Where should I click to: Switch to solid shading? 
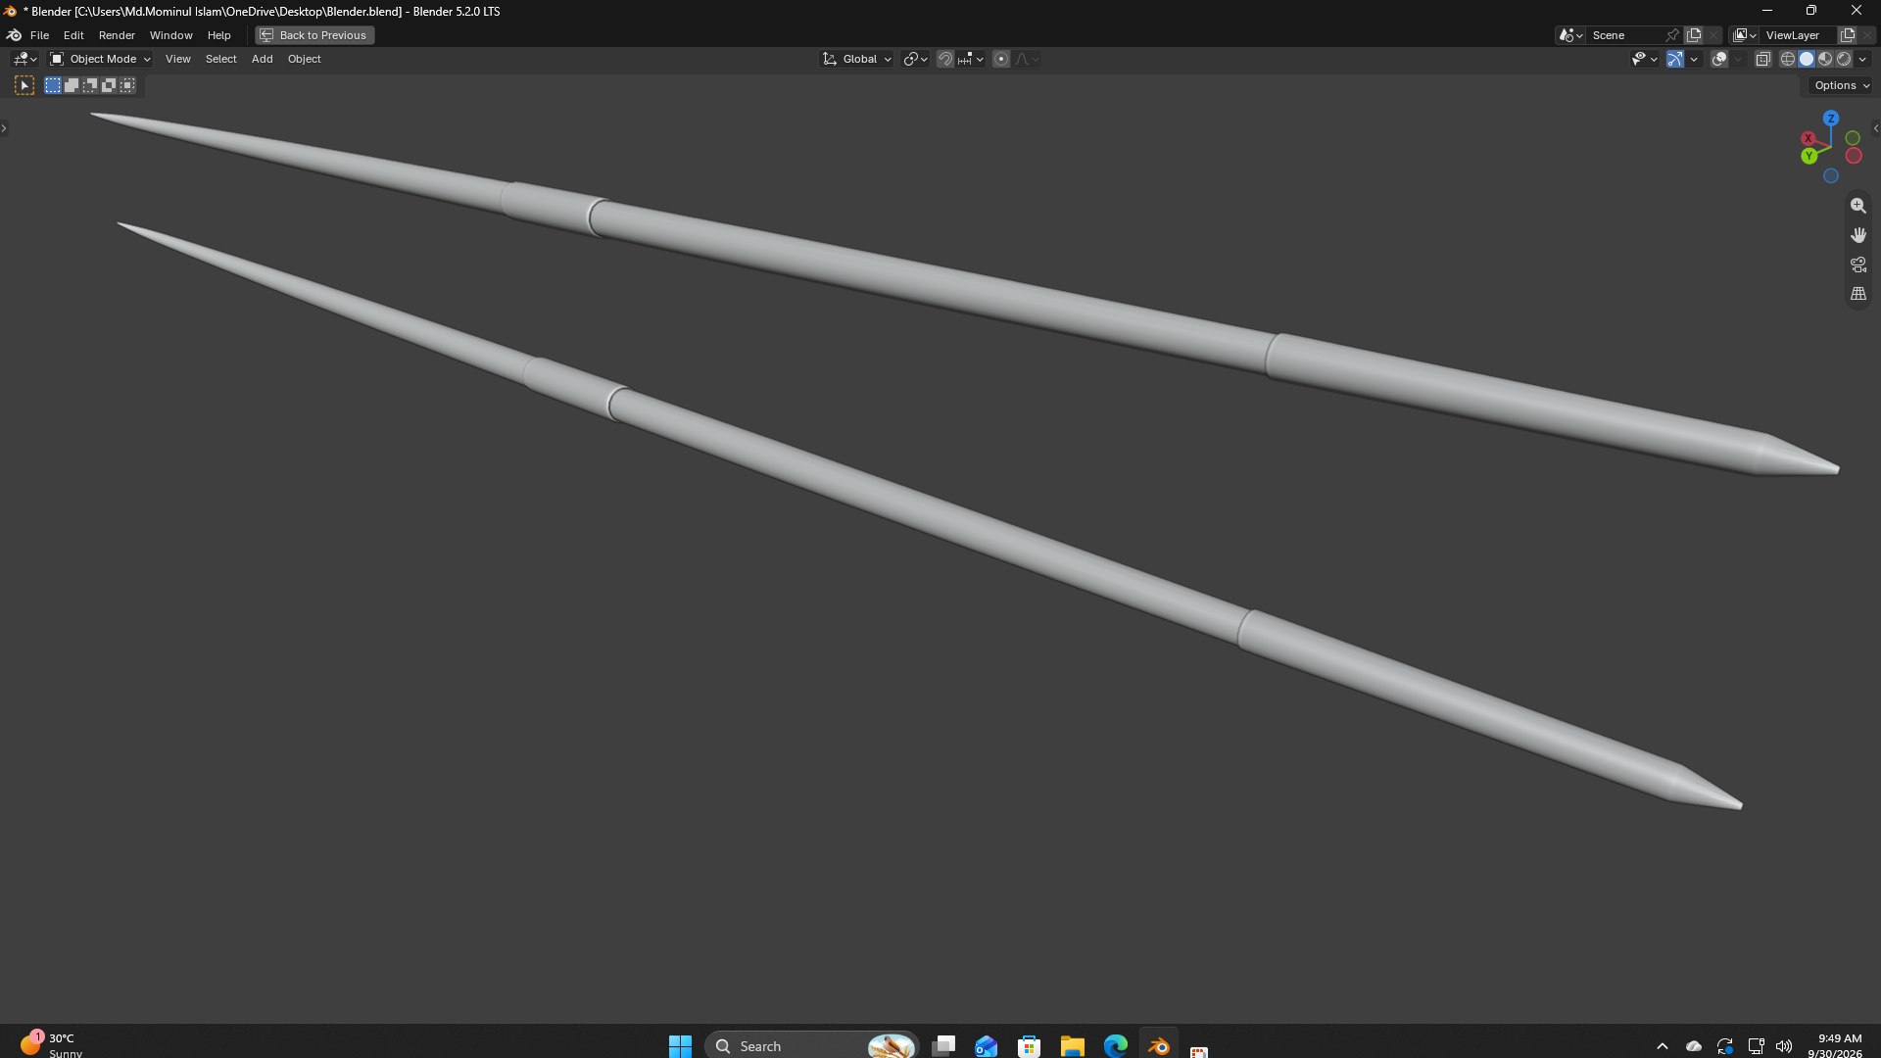(1806, 60)
